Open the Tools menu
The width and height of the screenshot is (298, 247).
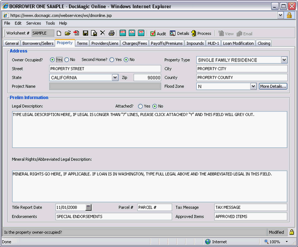50,23
